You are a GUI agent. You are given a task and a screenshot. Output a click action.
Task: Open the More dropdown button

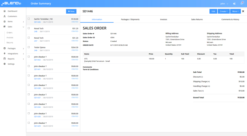click(235, 11)
